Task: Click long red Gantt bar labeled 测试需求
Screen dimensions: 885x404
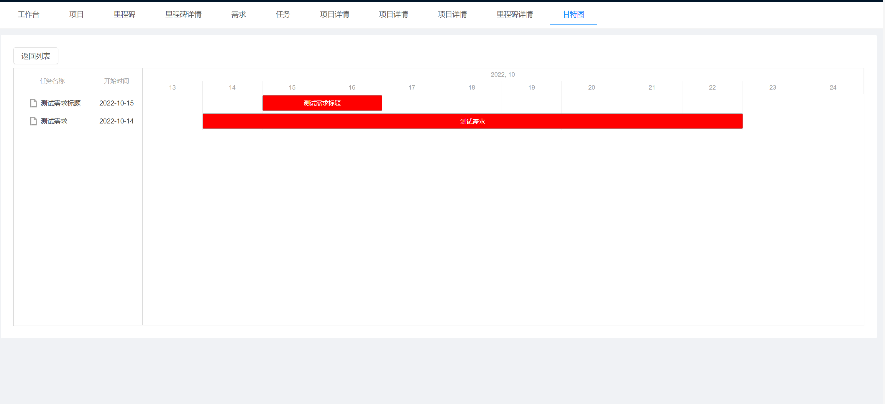Action: [472, 121]
